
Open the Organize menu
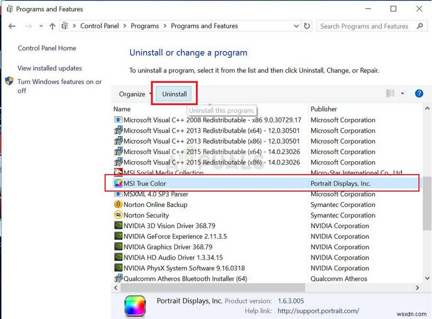(x=135, y=94)
